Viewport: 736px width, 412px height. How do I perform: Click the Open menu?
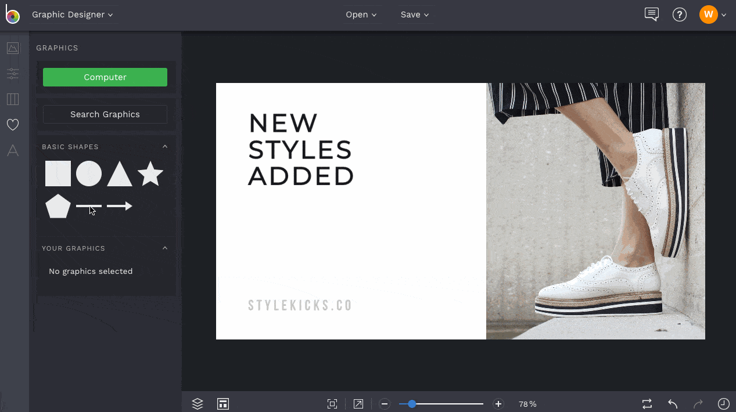pyautogui.click(x=361, y=15)
